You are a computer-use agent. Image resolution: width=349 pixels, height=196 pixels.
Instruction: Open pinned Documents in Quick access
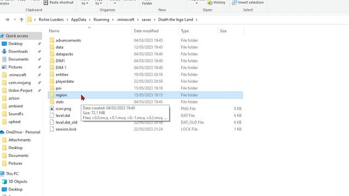coord(18,59)
